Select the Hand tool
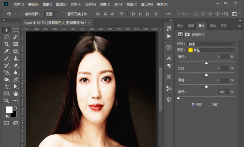The width and height of the screenshot is (244, 147). coord(15,93)
